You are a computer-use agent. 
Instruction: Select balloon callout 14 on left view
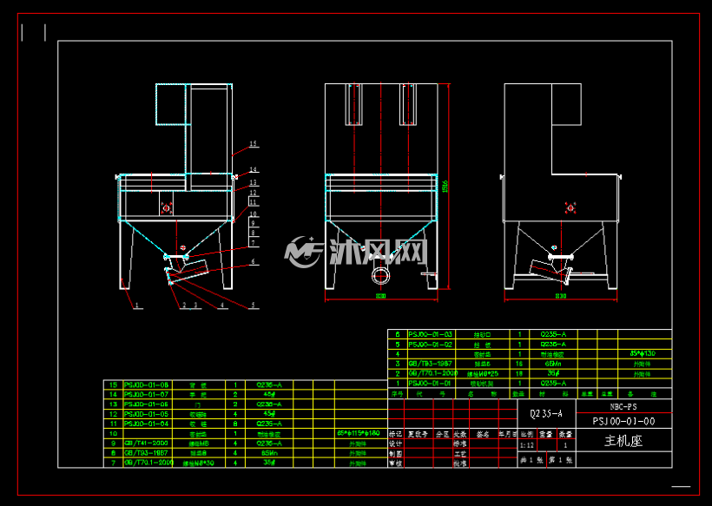point(253,169)
